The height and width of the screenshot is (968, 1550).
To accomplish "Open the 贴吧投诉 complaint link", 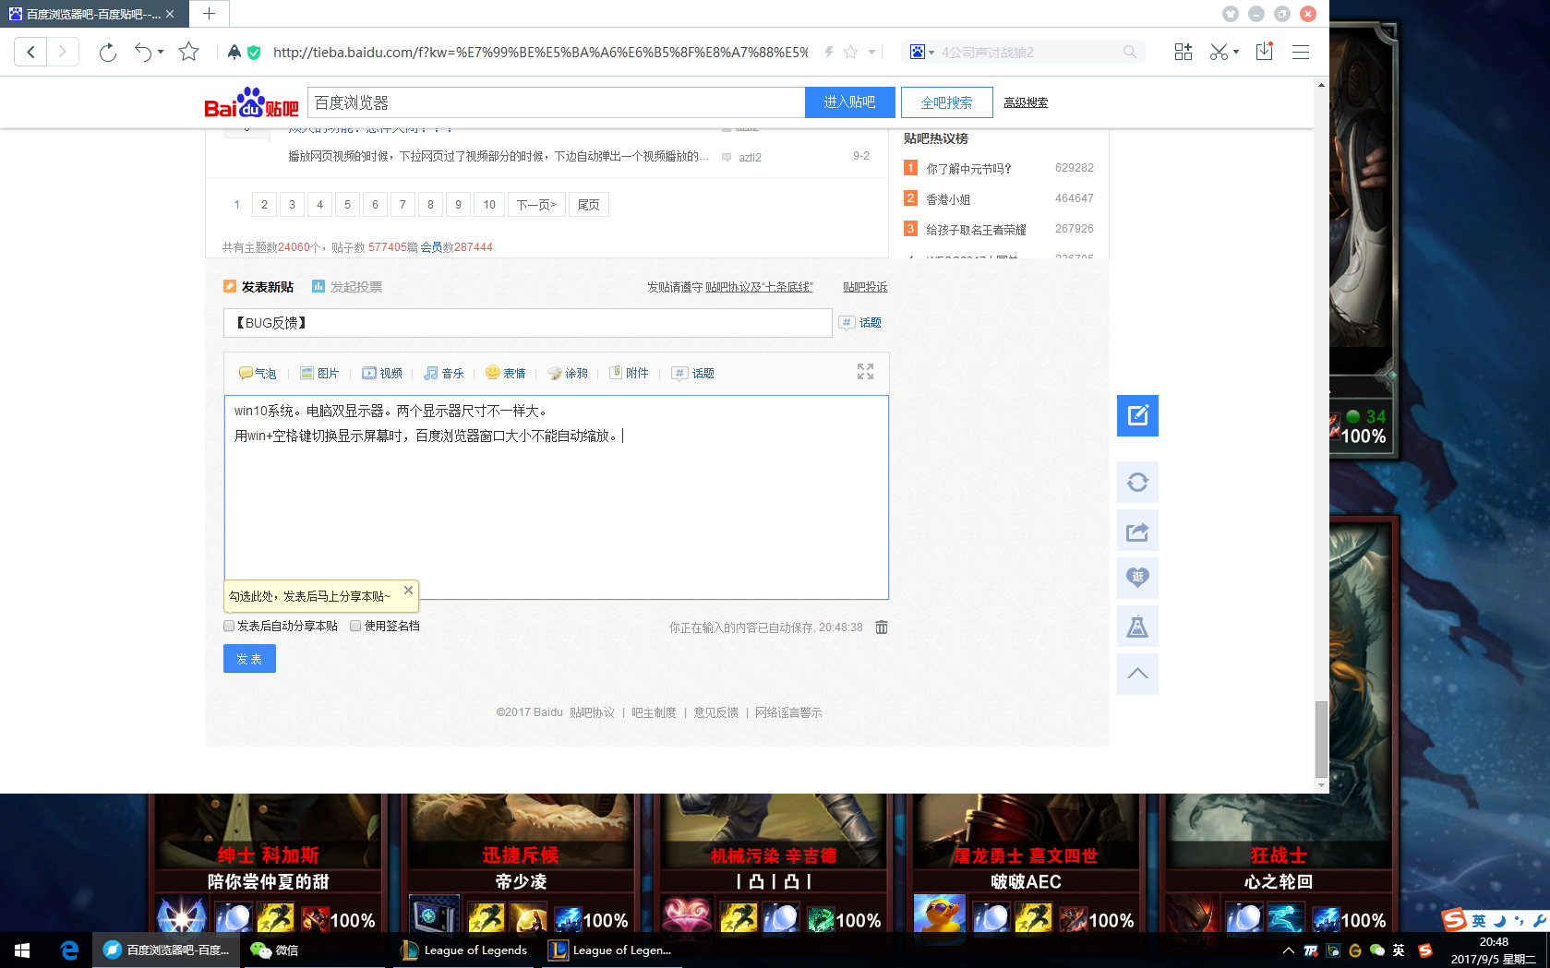I will coord(865,287).
